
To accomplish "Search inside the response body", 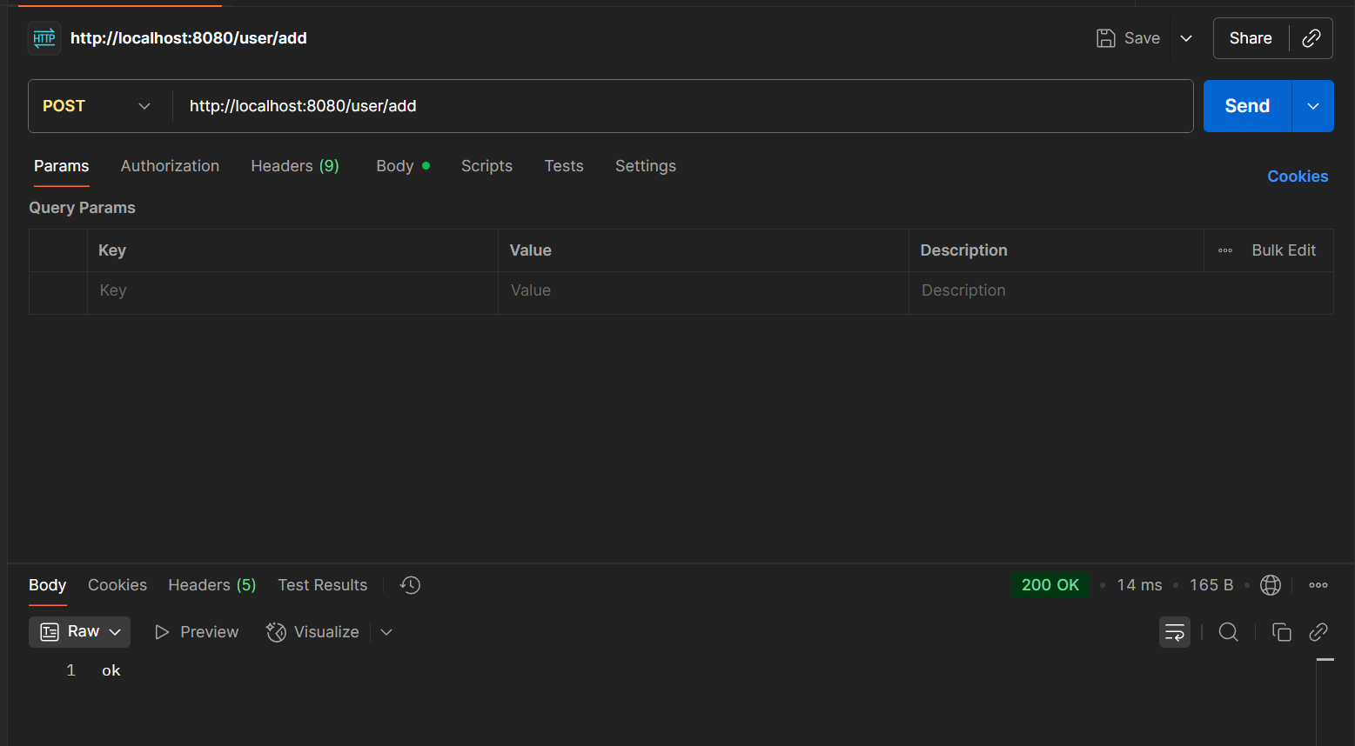I will 1228,632.
